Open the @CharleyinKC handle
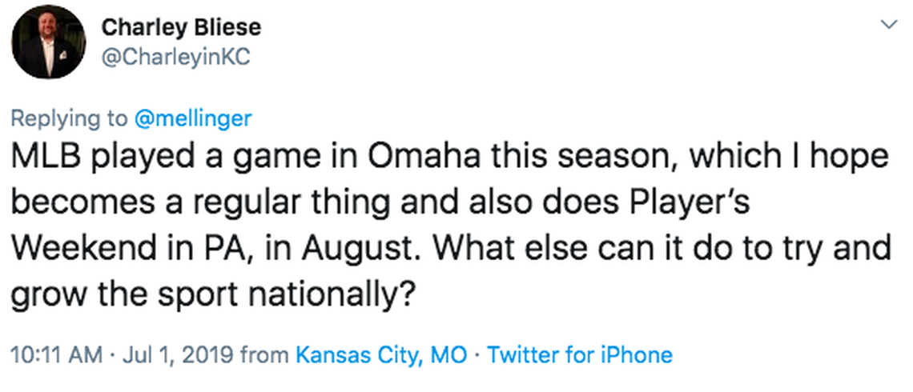This screenshot has width=913, height=392. (176, 58)
